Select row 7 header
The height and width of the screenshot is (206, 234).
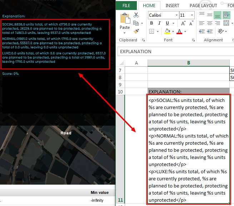[x=120, y=70]
